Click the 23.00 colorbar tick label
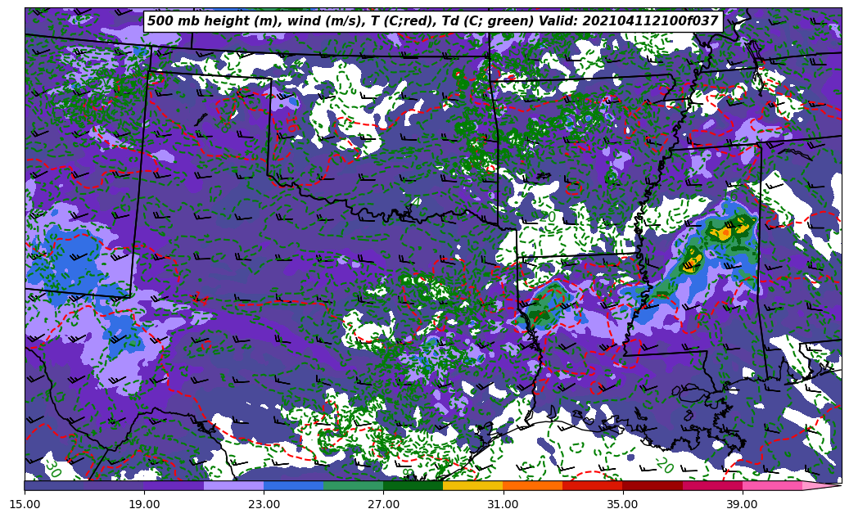849x518 pixels. tap(264, 504)
